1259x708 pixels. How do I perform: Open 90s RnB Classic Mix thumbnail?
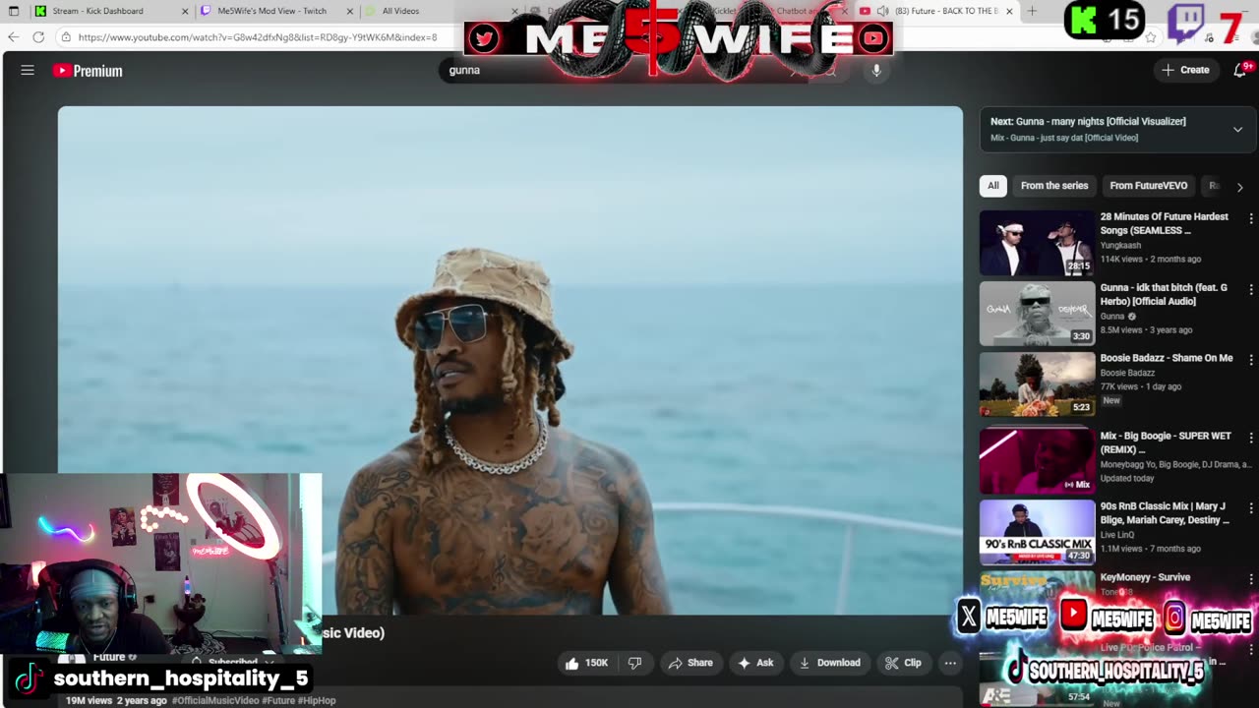click(1037, 532)
